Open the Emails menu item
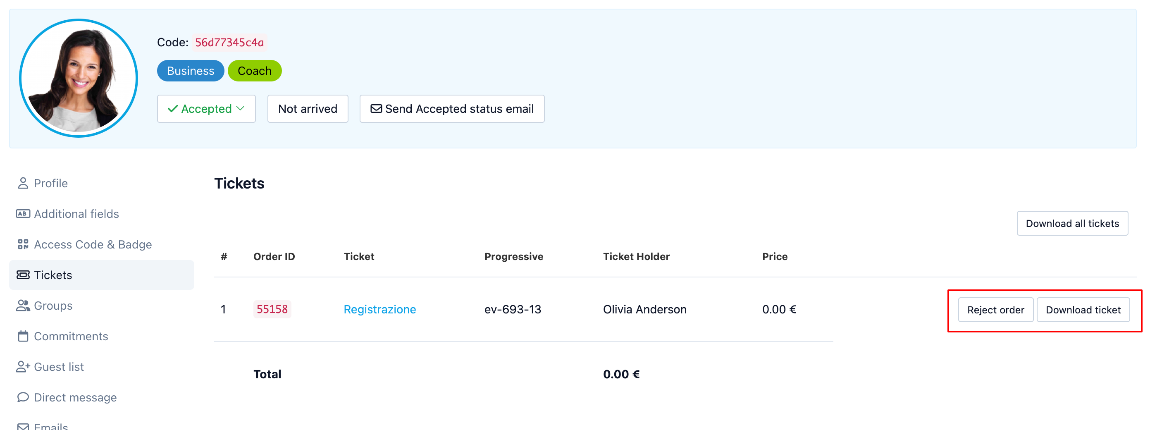 click(51, 426)
